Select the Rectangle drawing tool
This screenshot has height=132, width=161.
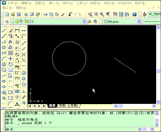(4, 53)
